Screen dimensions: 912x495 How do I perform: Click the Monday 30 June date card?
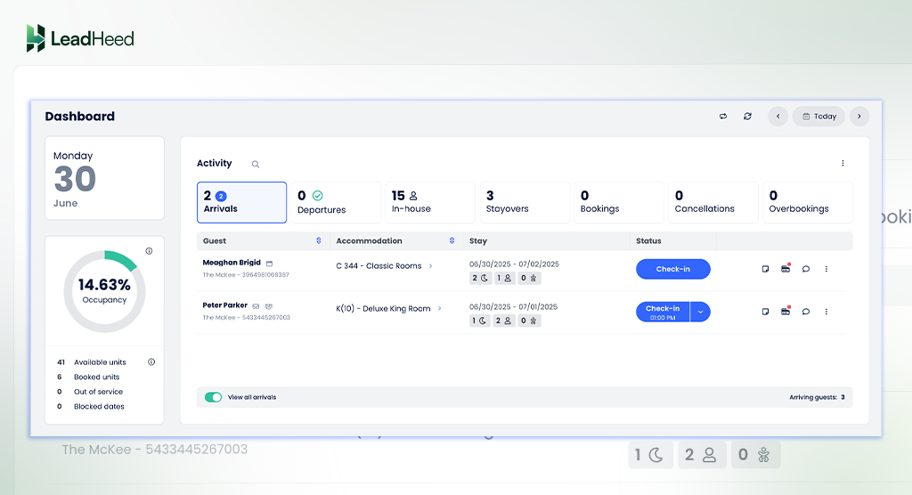coord(105,178)
